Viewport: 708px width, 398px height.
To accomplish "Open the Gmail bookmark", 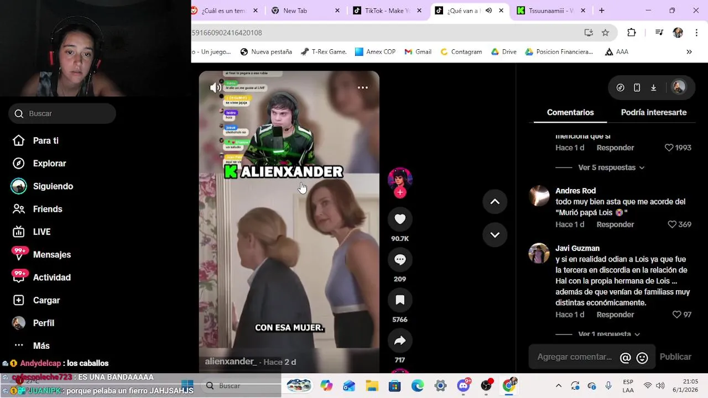I will click(x=418, y=52).
